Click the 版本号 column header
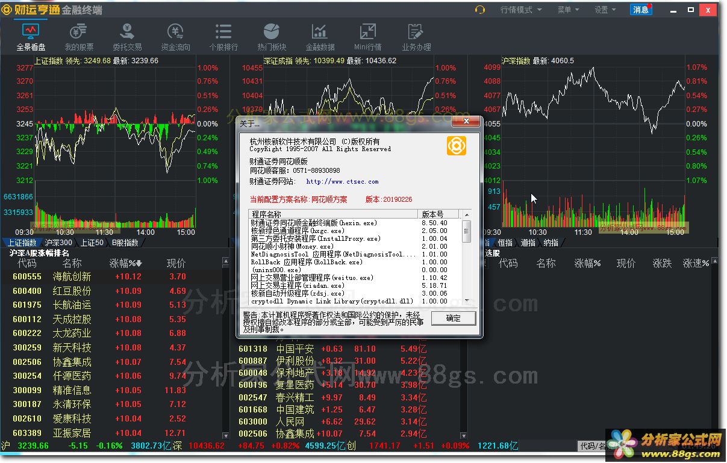Image resolution: width=727 pixels, height=463 pixels. click(438, 214)
